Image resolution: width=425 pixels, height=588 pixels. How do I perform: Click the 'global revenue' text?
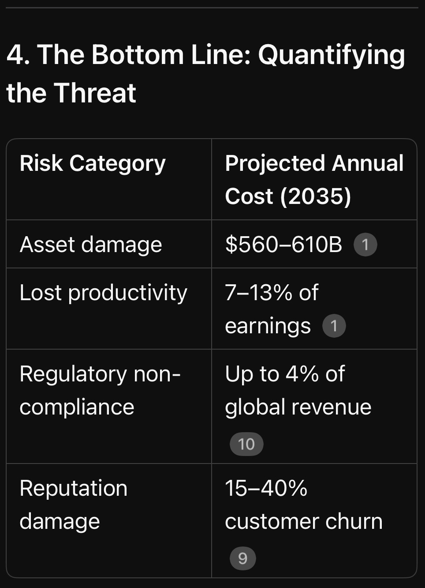pos(298,407)
